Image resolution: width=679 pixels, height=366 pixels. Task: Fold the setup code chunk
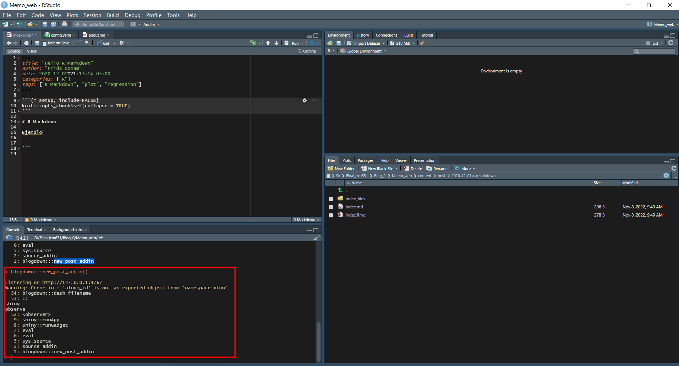(x=18, y=101)
